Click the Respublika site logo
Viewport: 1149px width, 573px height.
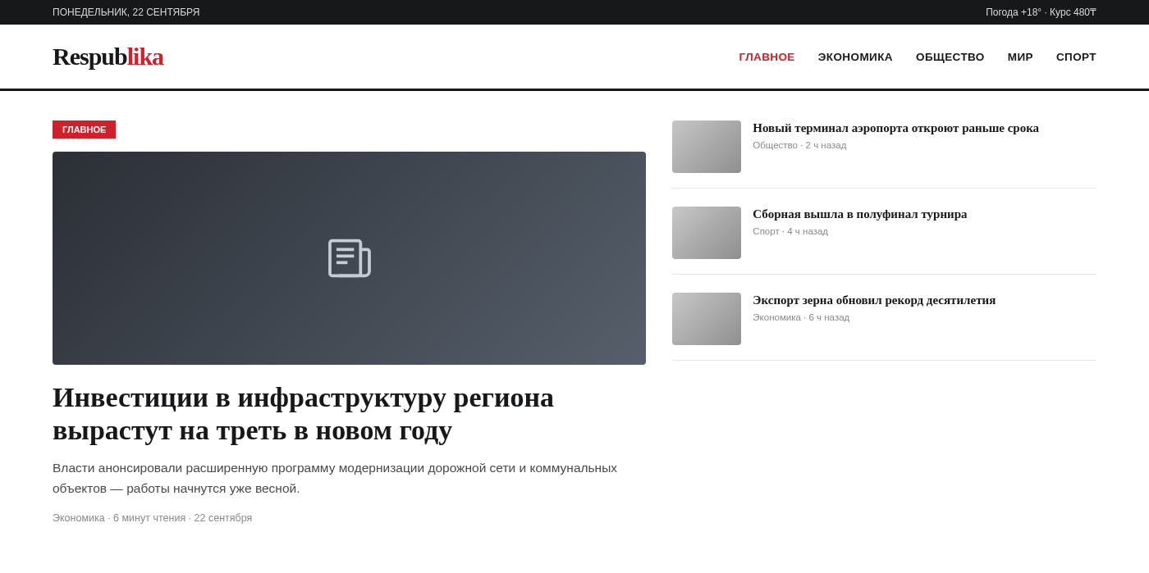tap(108, 57)
